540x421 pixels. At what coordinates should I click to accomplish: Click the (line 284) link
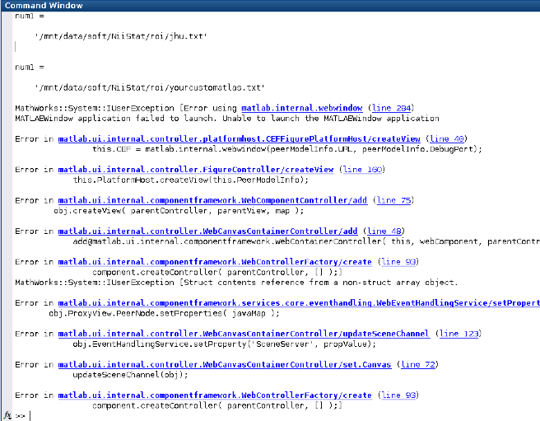pyautogui.click(x=394, y=108)
